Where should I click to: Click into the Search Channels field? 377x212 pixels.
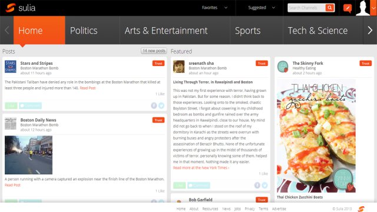306,8
